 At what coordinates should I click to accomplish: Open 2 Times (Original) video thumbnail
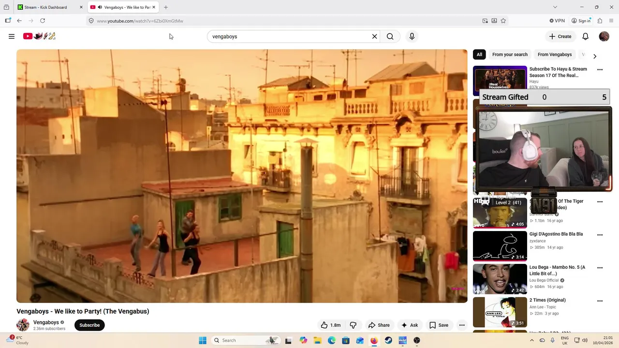coord(500,312)
